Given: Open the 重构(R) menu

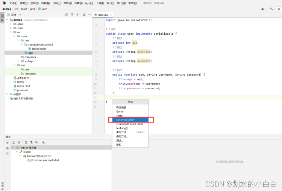Looking at the screenshot, I should tap(68, 3).
